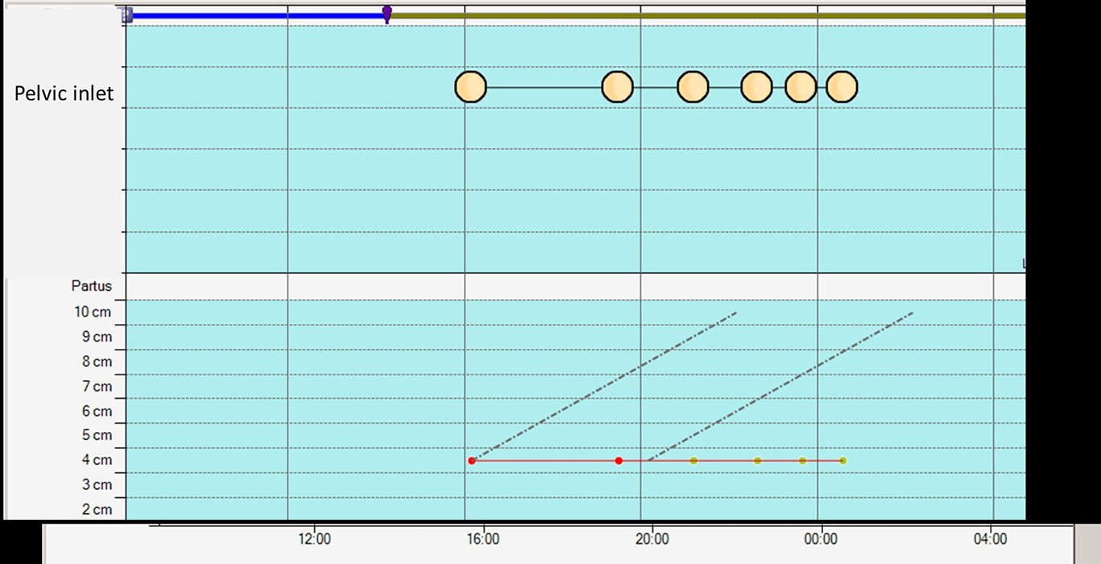
Task: Click the blue segment of the top bar
Action: pos(258,15)
